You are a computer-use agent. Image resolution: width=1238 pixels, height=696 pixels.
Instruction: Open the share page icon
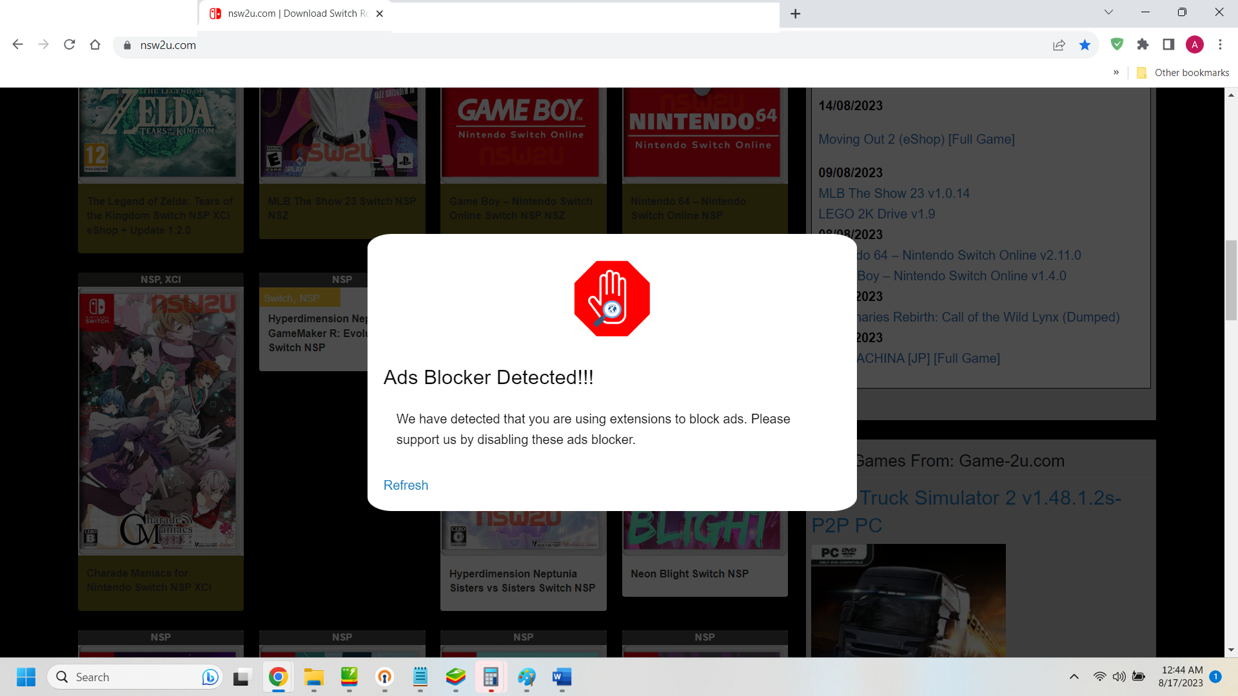click(1059, 44)
